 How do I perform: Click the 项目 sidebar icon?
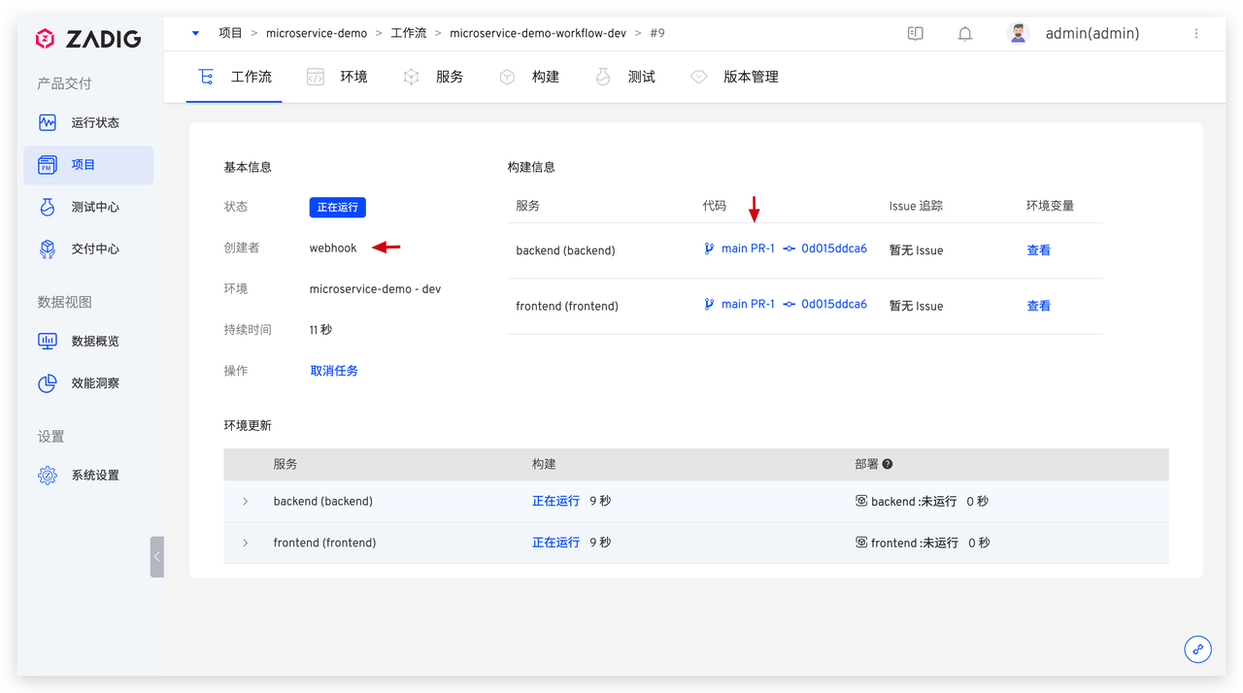48,165
